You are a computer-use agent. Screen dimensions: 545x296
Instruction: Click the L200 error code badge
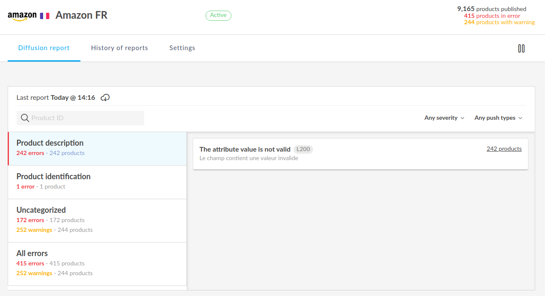303,149
